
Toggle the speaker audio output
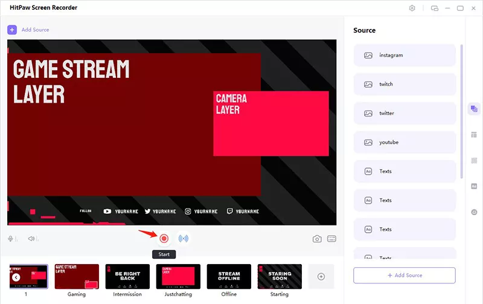click(31, 239)
